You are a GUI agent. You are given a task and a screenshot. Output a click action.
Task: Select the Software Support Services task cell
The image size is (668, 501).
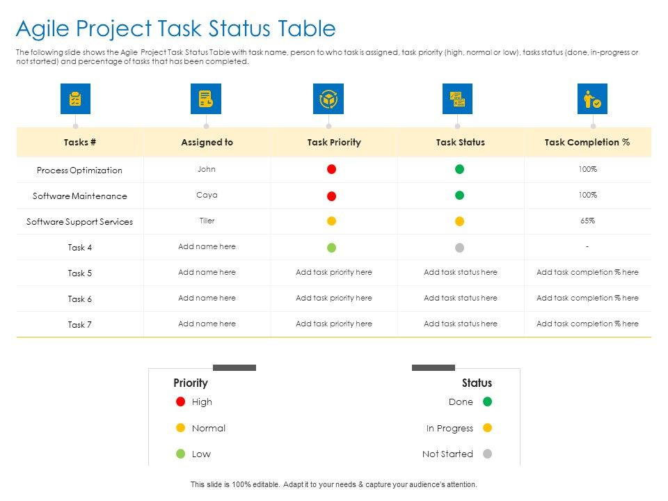[x=79, y=222]
